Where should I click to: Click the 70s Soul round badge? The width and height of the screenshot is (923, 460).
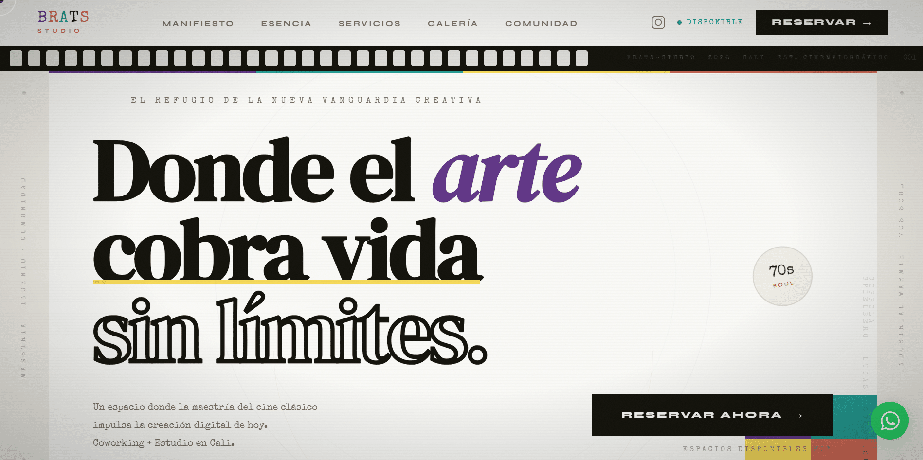pos(782,276)
